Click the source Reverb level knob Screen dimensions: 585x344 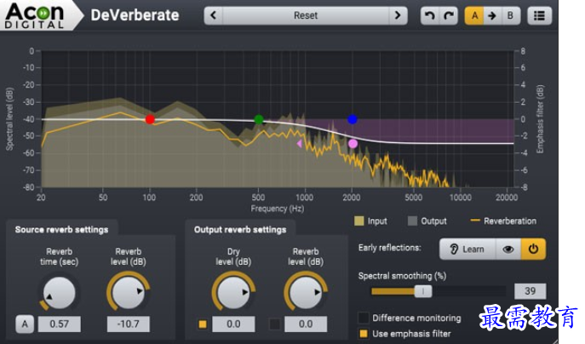(x=128, y=293)
